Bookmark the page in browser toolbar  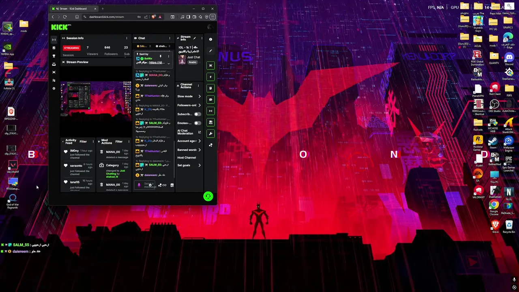77,17
